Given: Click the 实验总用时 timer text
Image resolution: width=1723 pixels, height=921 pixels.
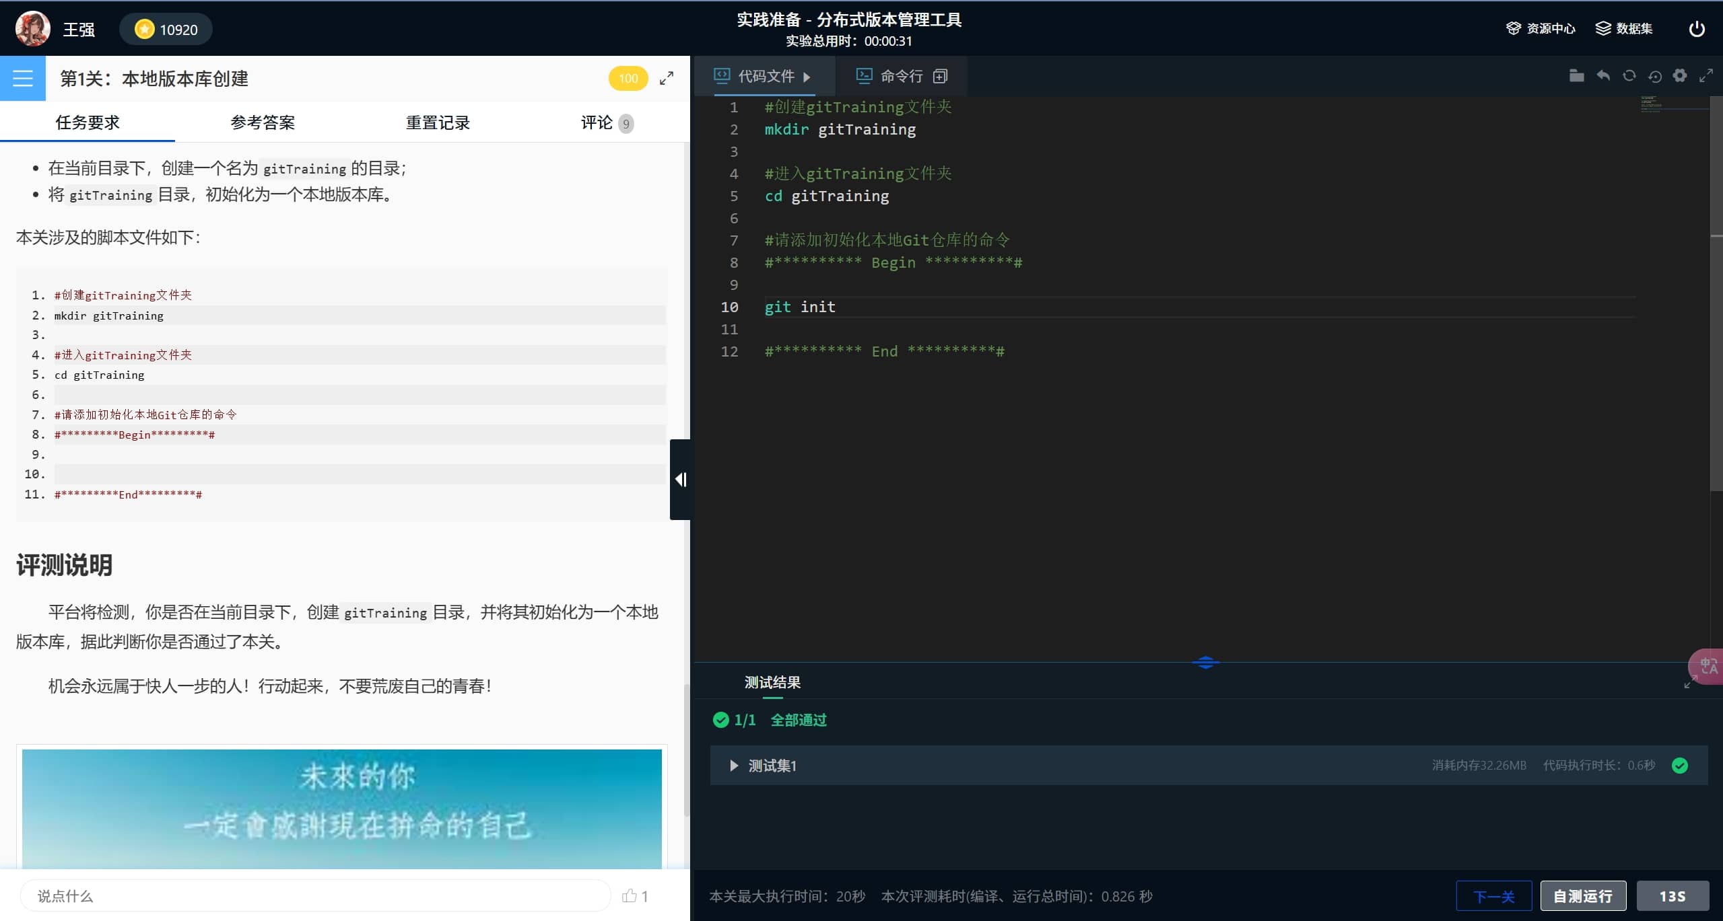Looking at the screenshot, I should point(849,41).
